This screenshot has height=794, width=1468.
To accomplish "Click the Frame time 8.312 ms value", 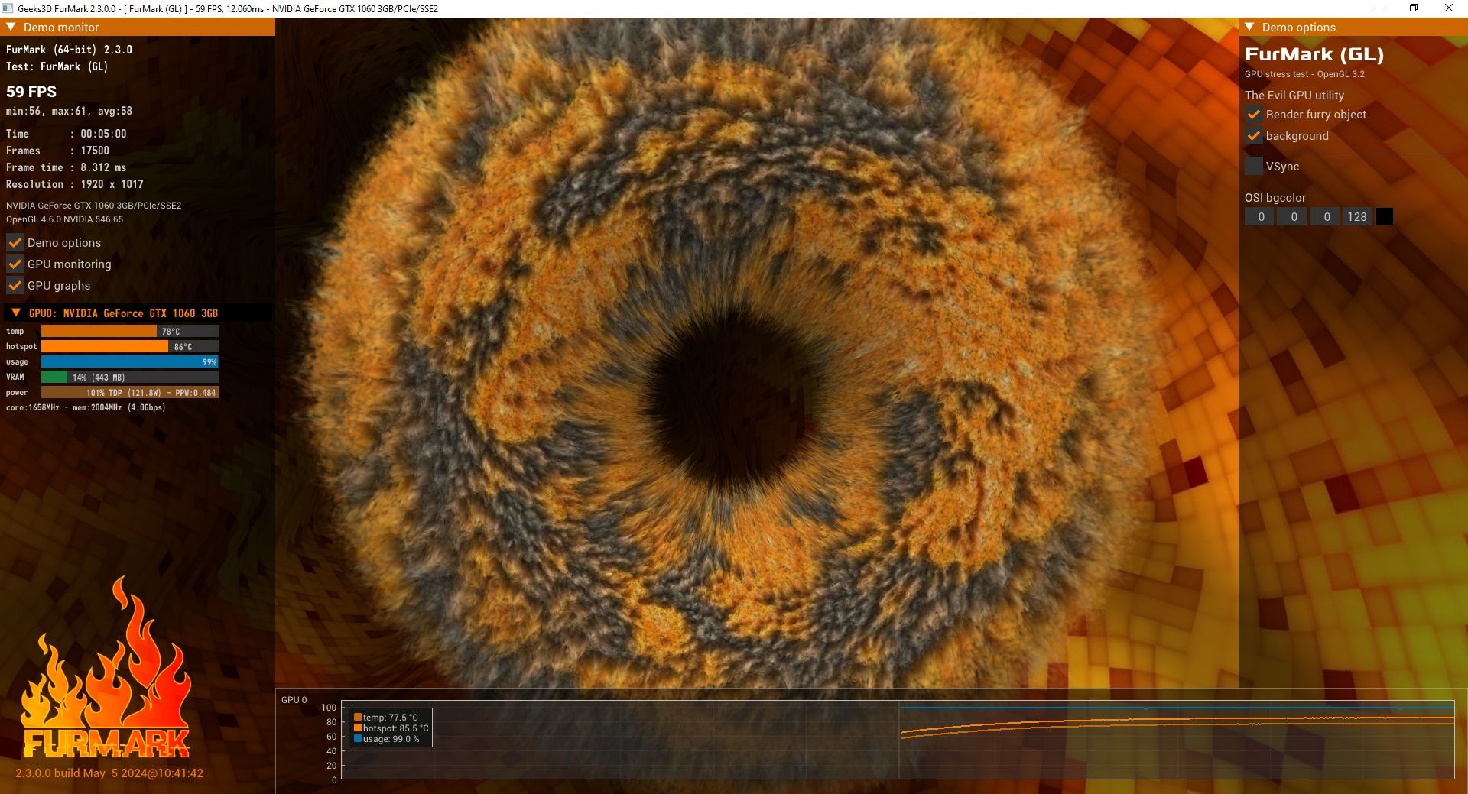I will (103, 167).
